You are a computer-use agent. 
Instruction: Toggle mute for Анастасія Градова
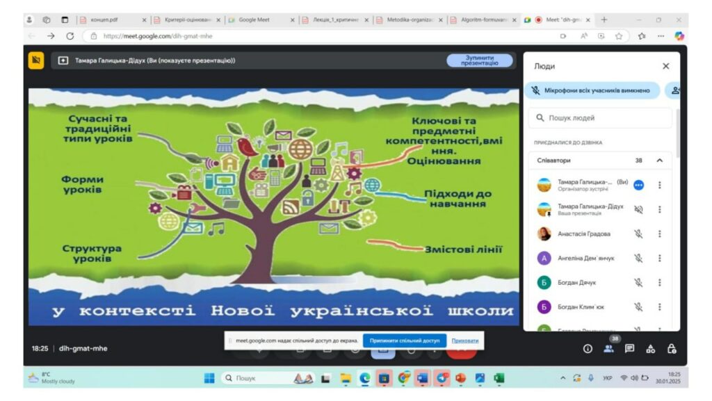tap(638, 234)
